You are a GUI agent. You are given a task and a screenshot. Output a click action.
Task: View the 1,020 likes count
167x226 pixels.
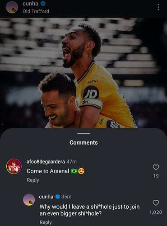[156, 212]
